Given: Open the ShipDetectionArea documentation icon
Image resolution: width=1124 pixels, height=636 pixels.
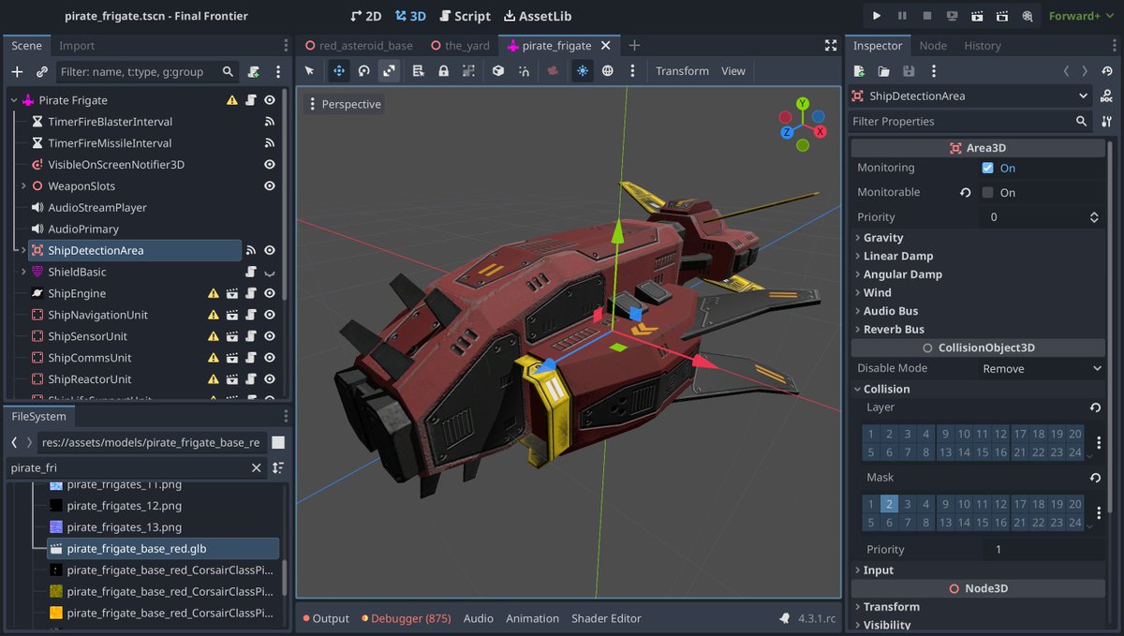Looking at the screenshot, I should (x=1106, y=96).
